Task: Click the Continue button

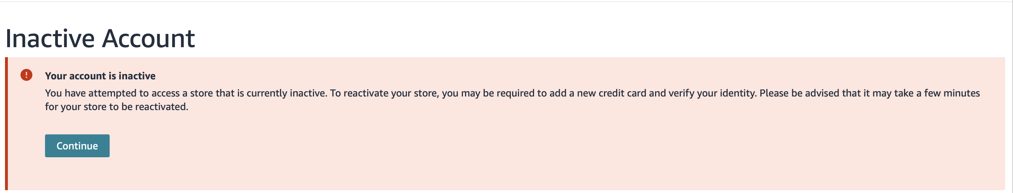Action: click(77, 146)
